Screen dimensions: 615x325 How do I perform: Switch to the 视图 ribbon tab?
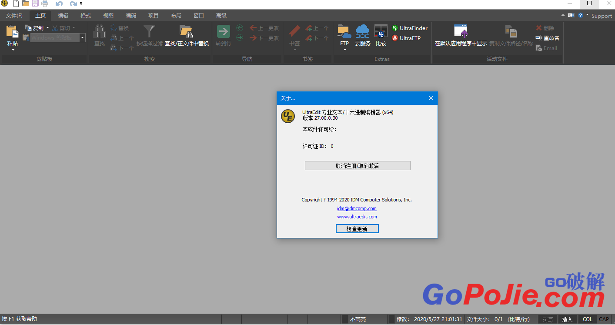point(108,15)
